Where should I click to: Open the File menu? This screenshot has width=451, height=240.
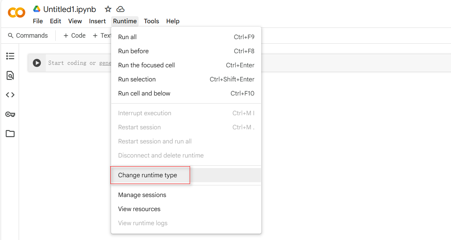click(x=38, y=21)
